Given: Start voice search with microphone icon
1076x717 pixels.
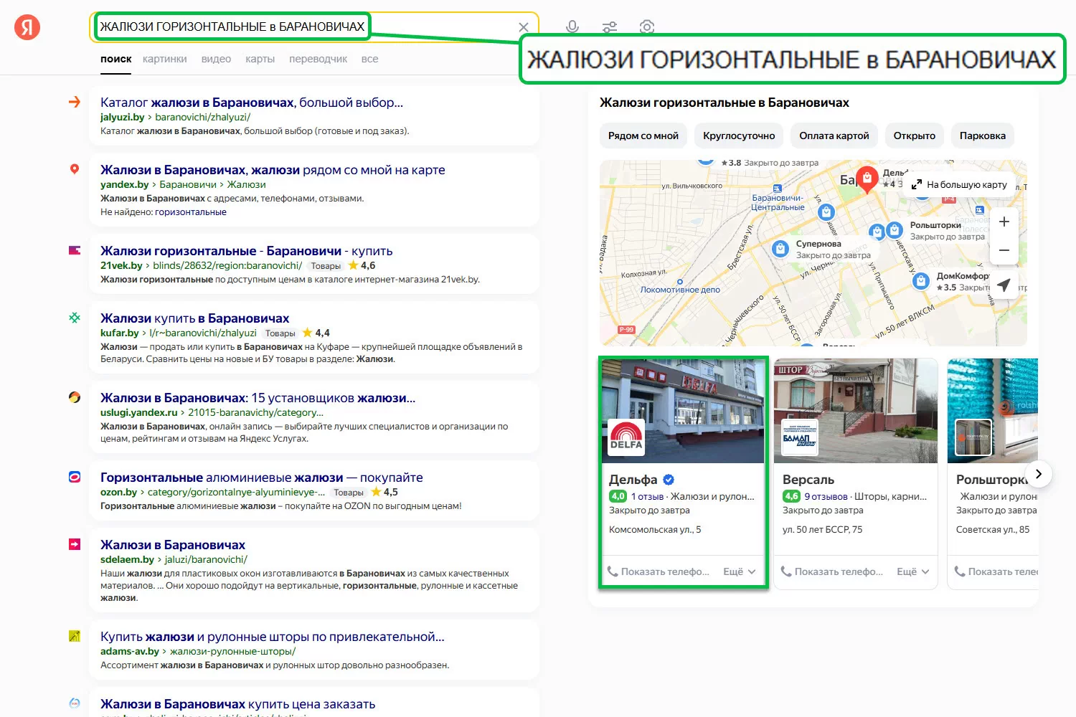Looking at the screenshot, I should pos(572,27).
